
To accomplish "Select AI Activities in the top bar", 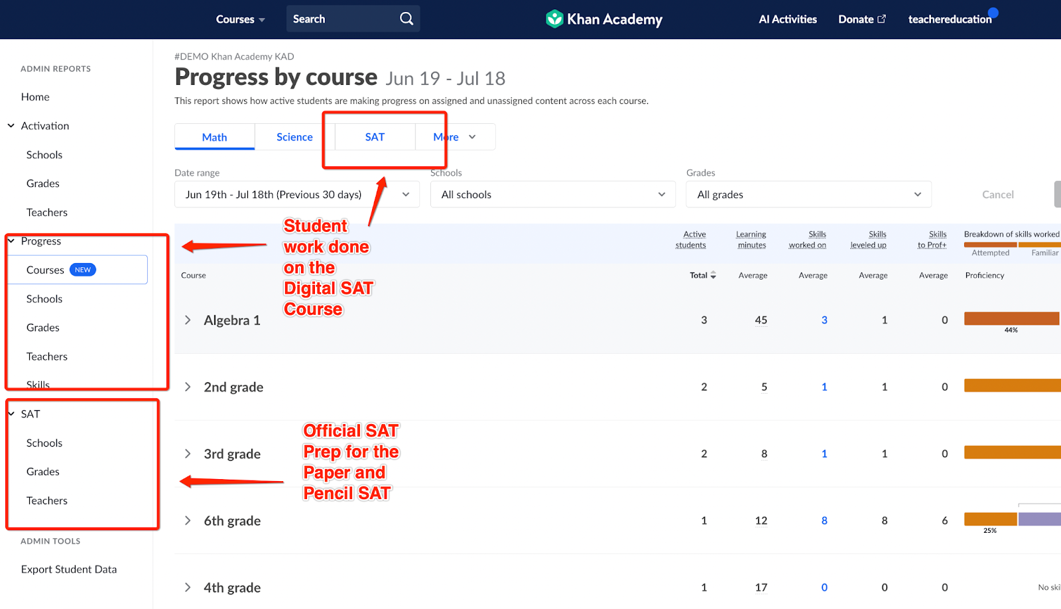I will pos(788,19).
